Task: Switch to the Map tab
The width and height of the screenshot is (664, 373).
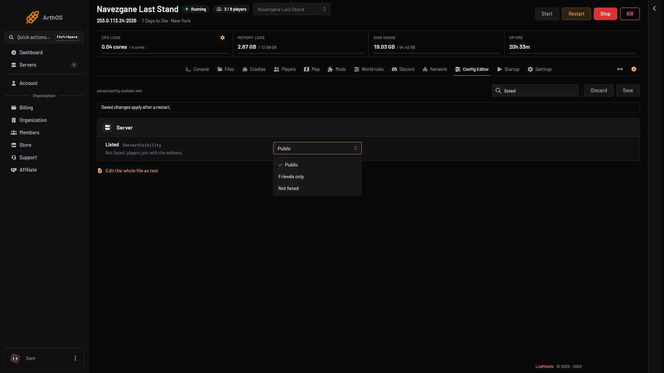Action: pos(312,69)
